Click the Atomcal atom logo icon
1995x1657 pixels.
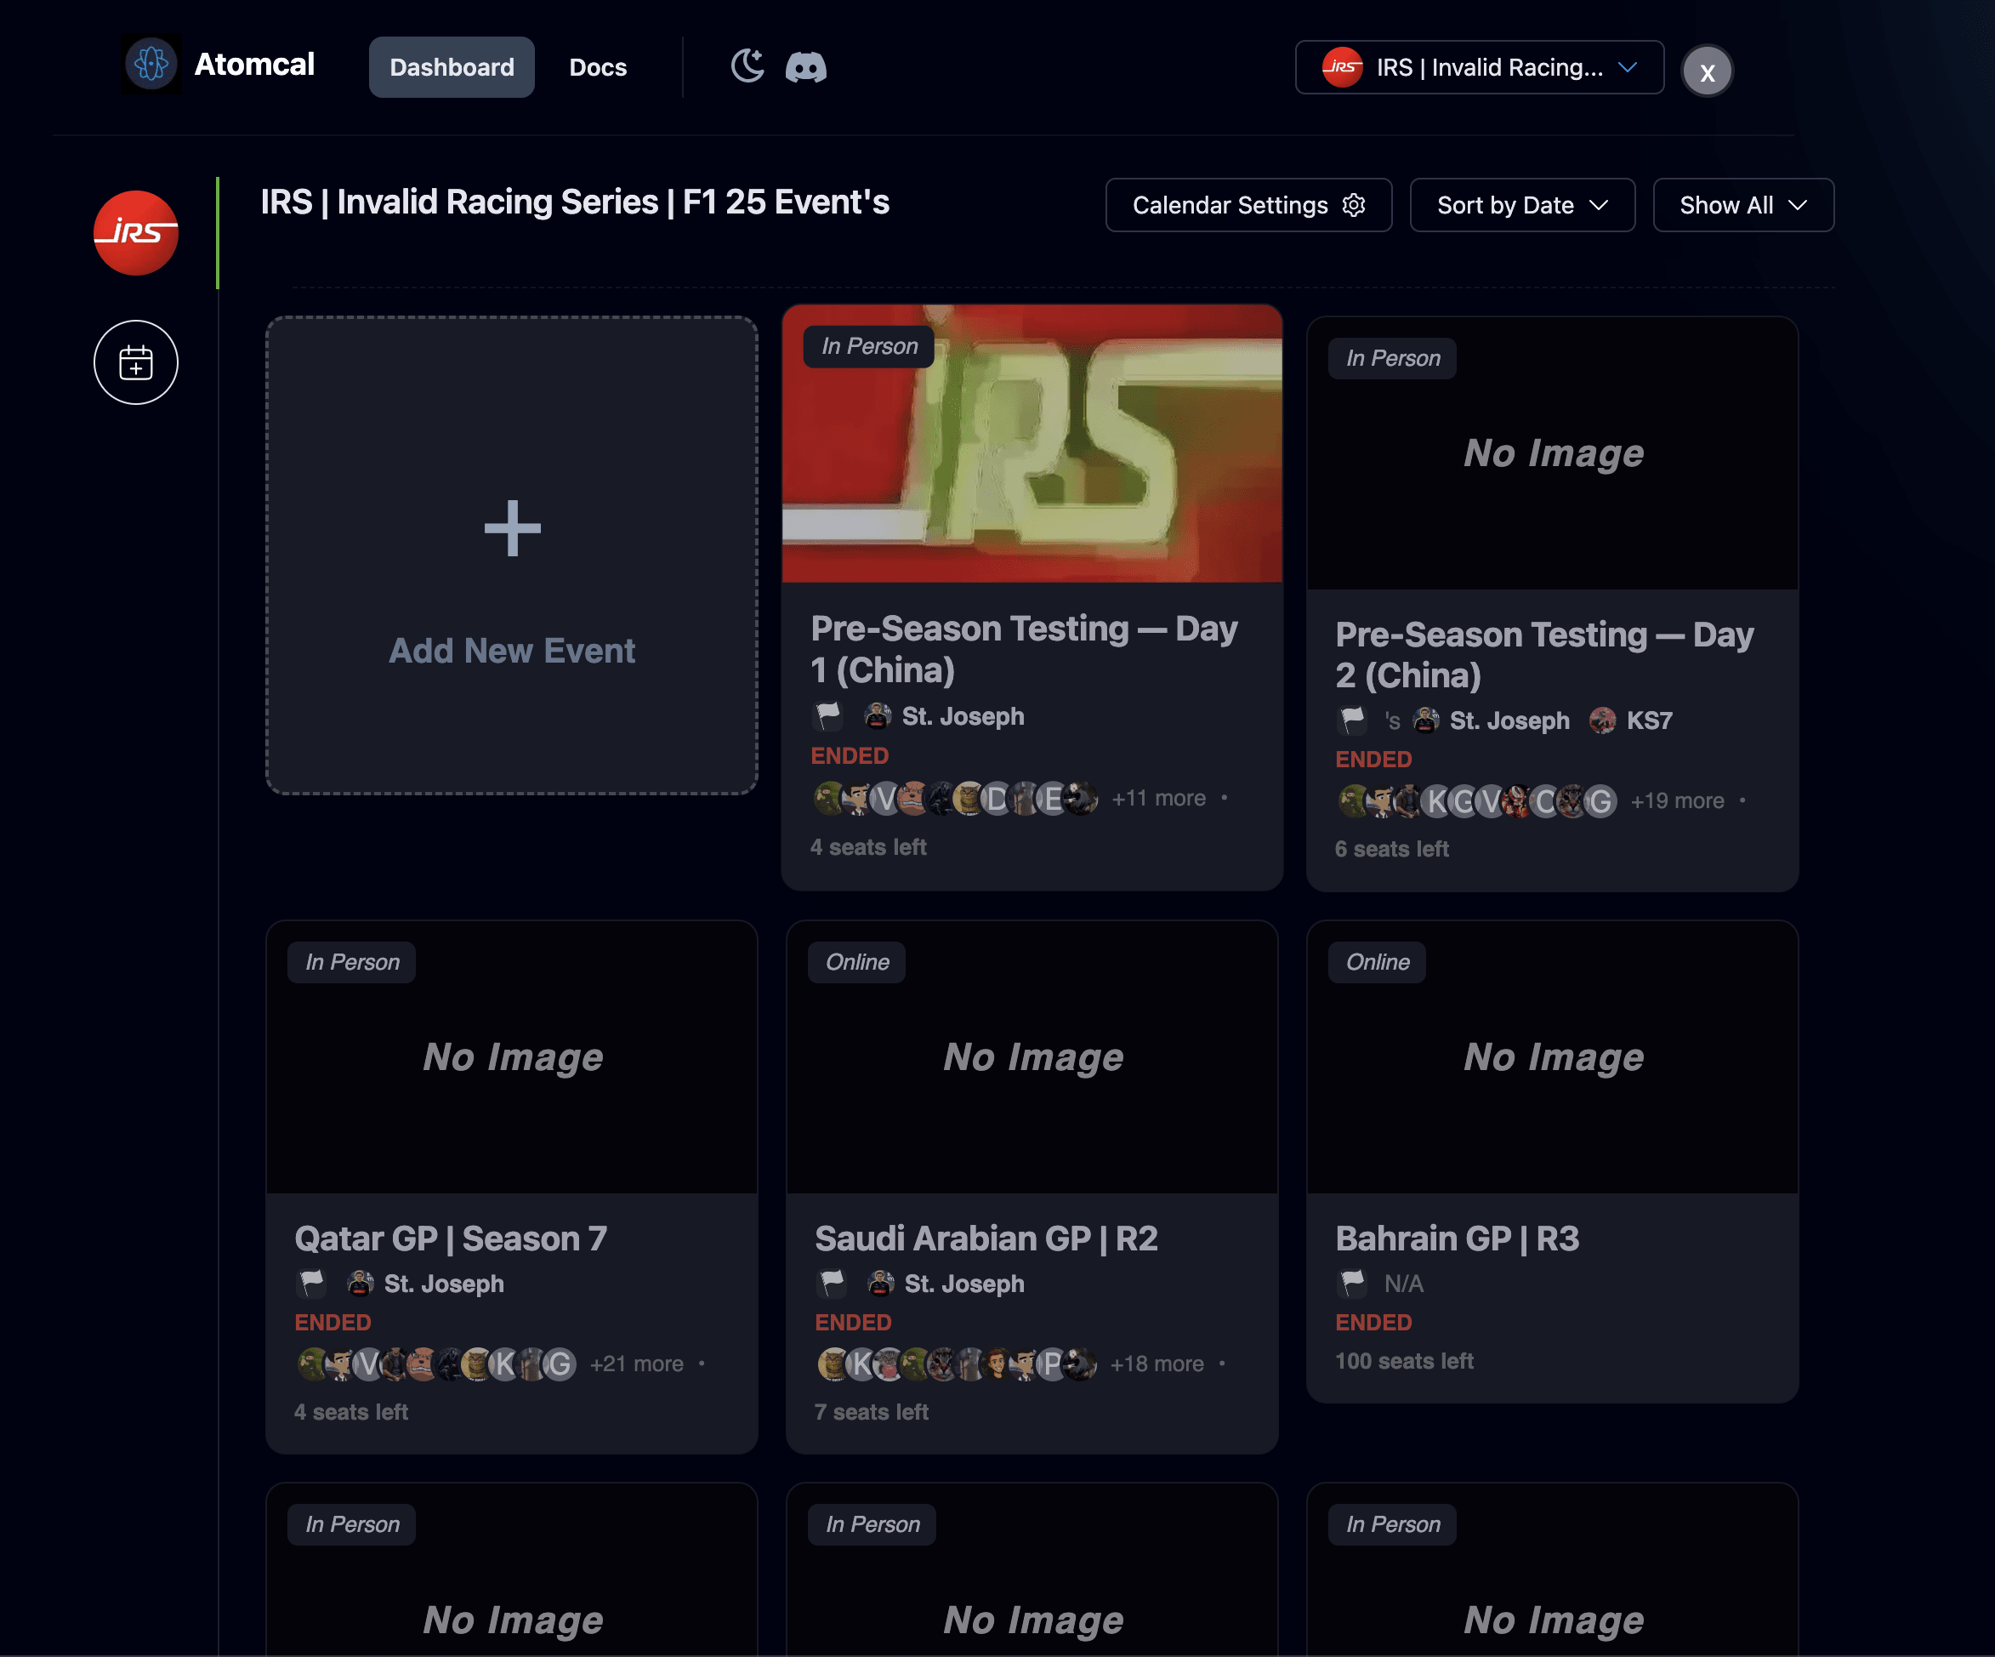(151, 65)
